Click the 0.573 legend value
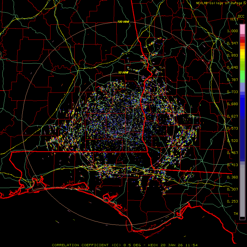Viewport: 247px width, 247px height. pyautogui.click(x=232, y=128)
